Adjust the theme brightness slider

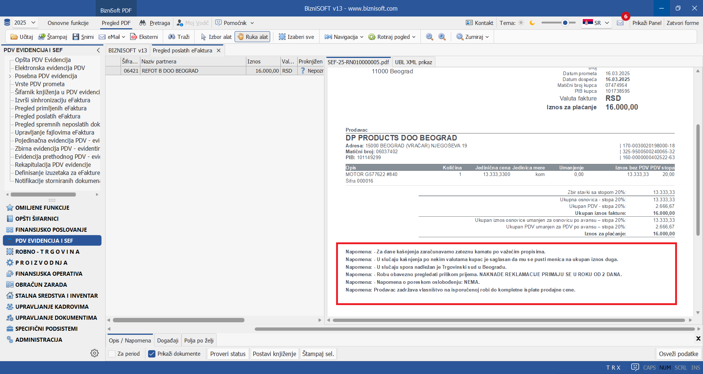(565, 23)
